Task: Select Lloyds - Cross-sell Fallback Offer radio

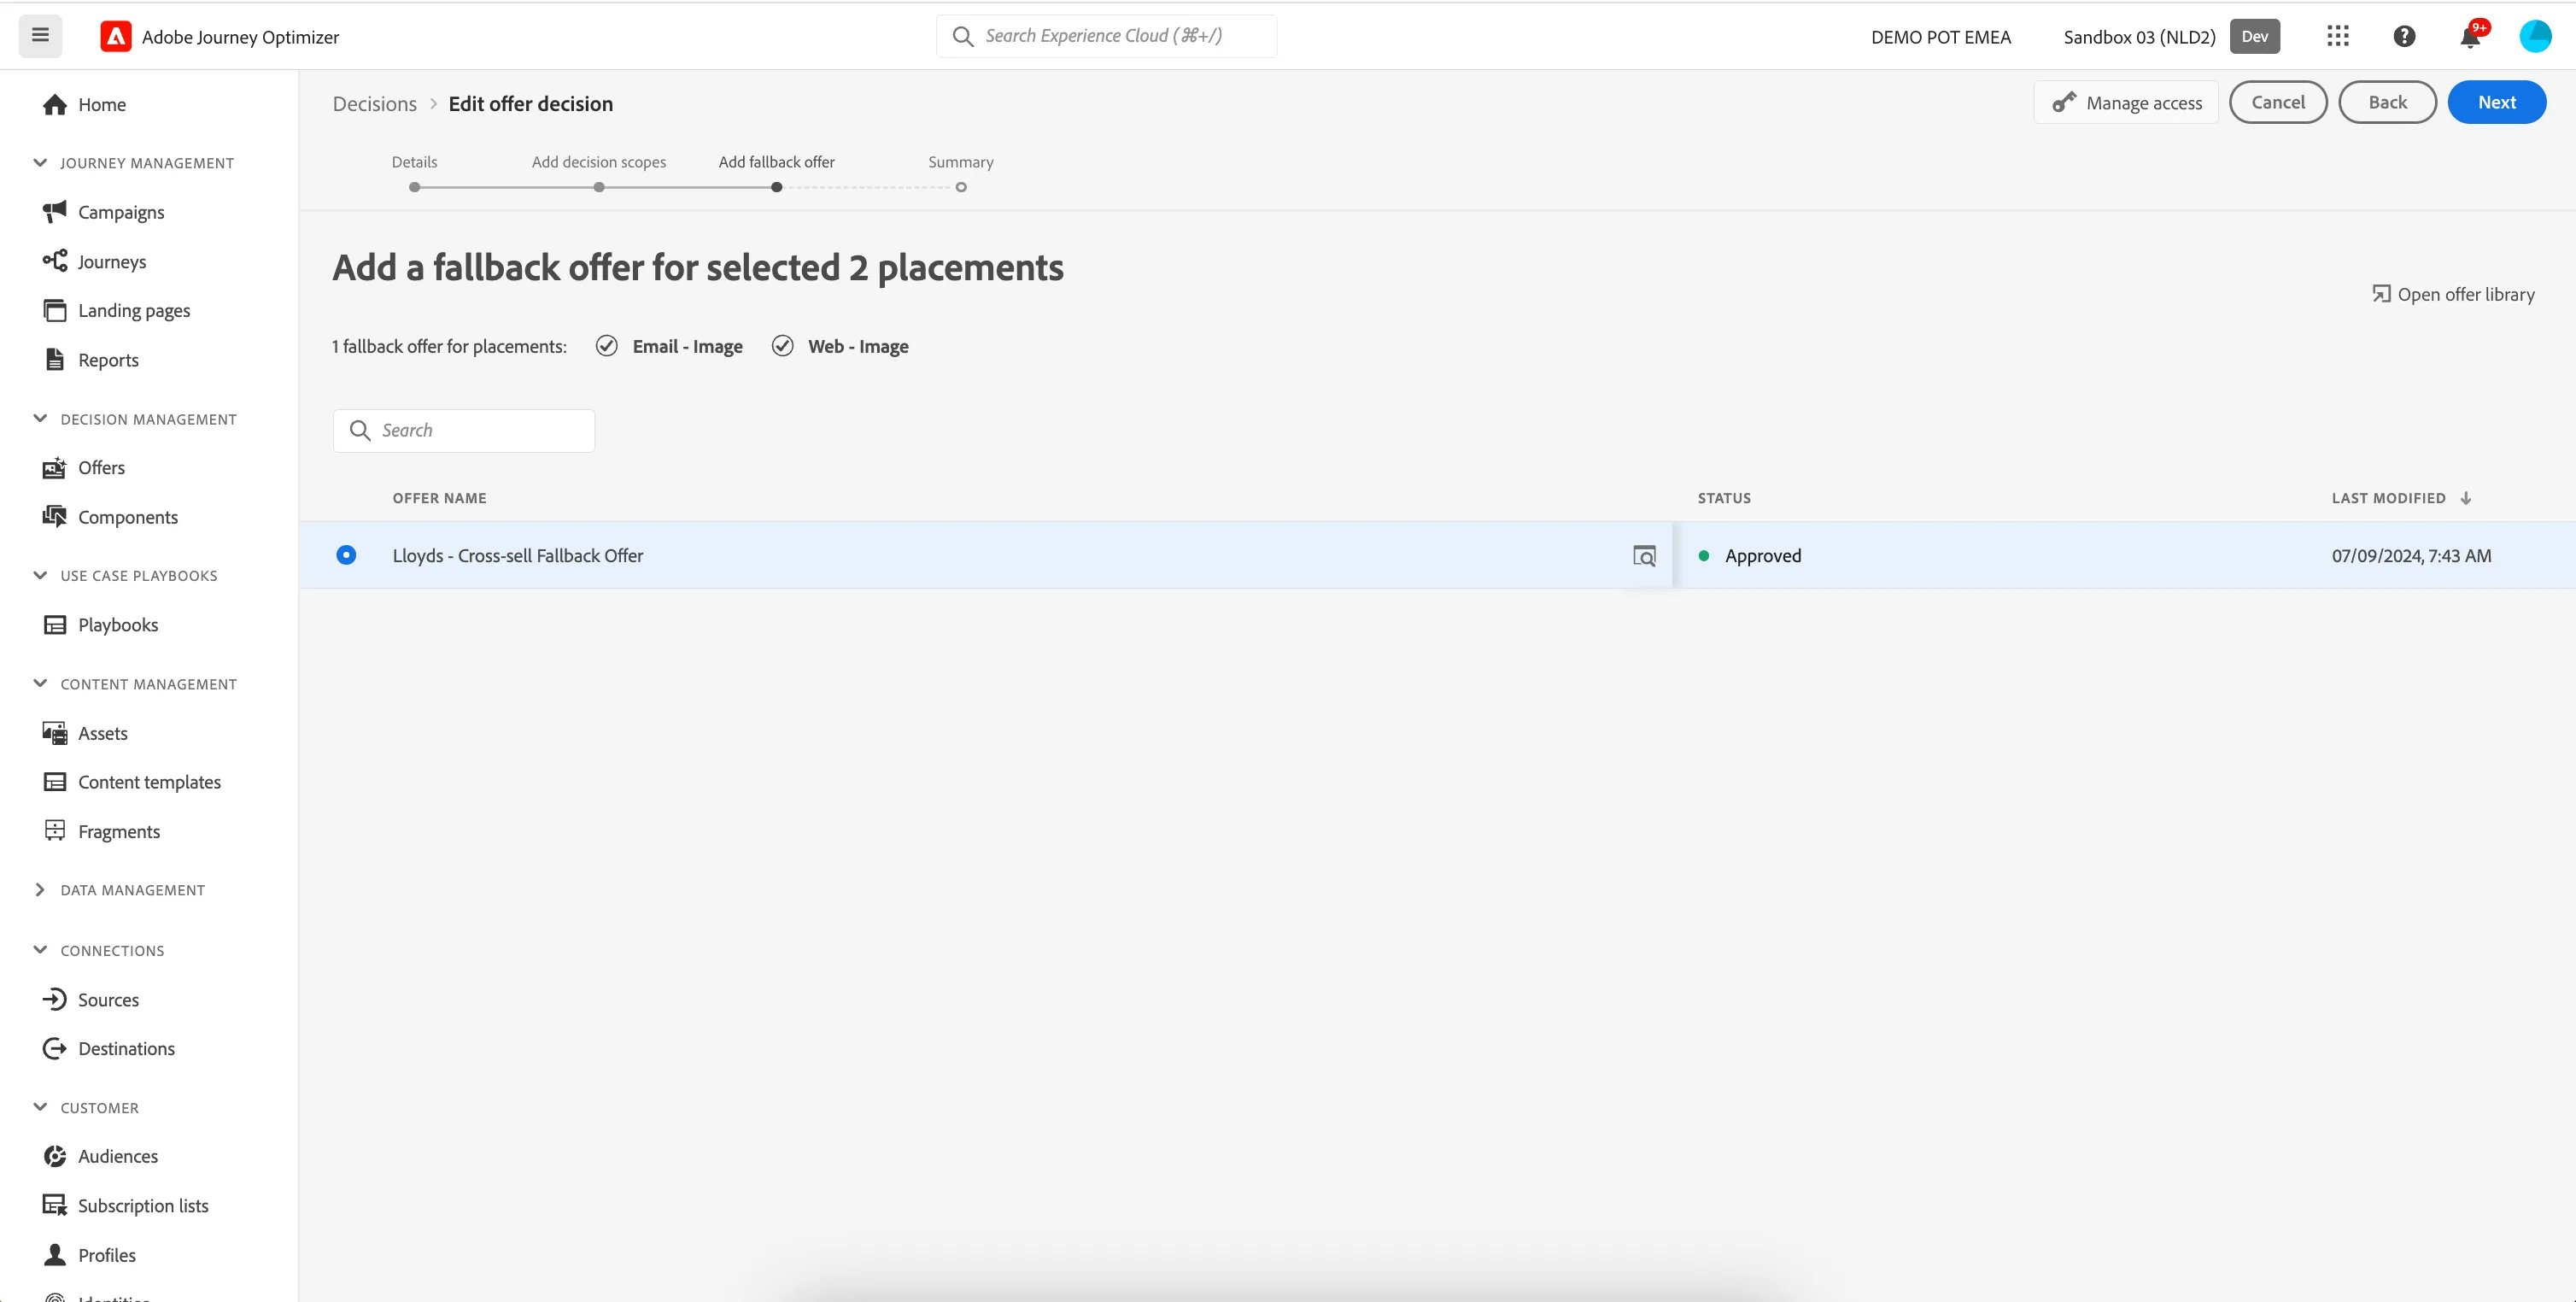Action: 346,555
